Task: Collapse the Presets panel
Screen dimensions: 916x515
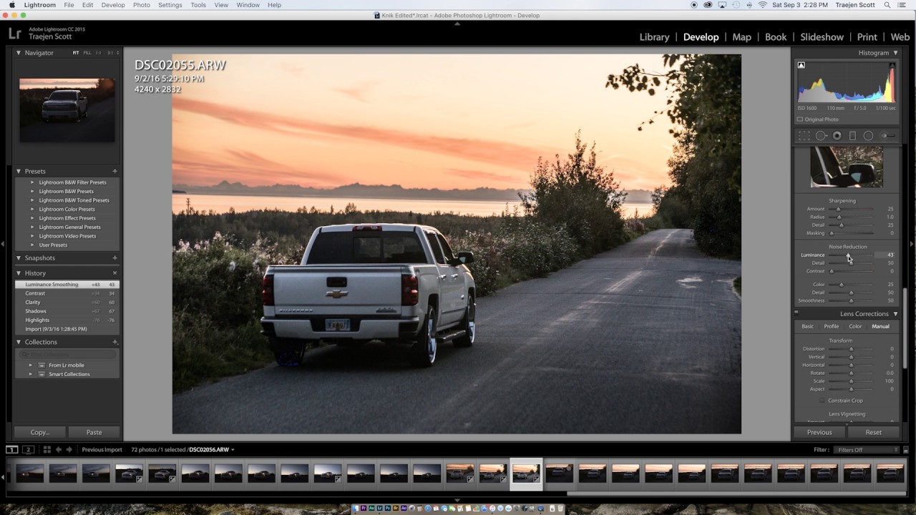Action: [x=19, y=171]
